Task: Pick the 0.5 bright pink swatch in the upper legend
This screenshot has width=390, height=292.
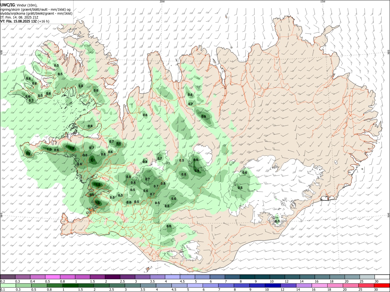Action: pos(52,277)
